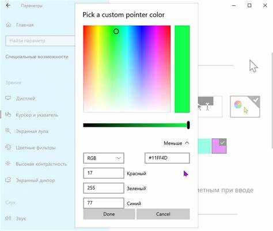
Task: Open the Главная home icon
Action: pos(9,25)
